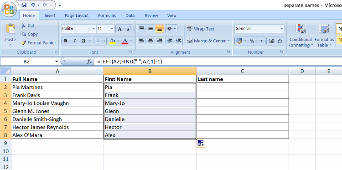Image resolution: width=342 pixels, height=170 pixels.
Task: Click Merge & Center
Action: tap(206, 41)
